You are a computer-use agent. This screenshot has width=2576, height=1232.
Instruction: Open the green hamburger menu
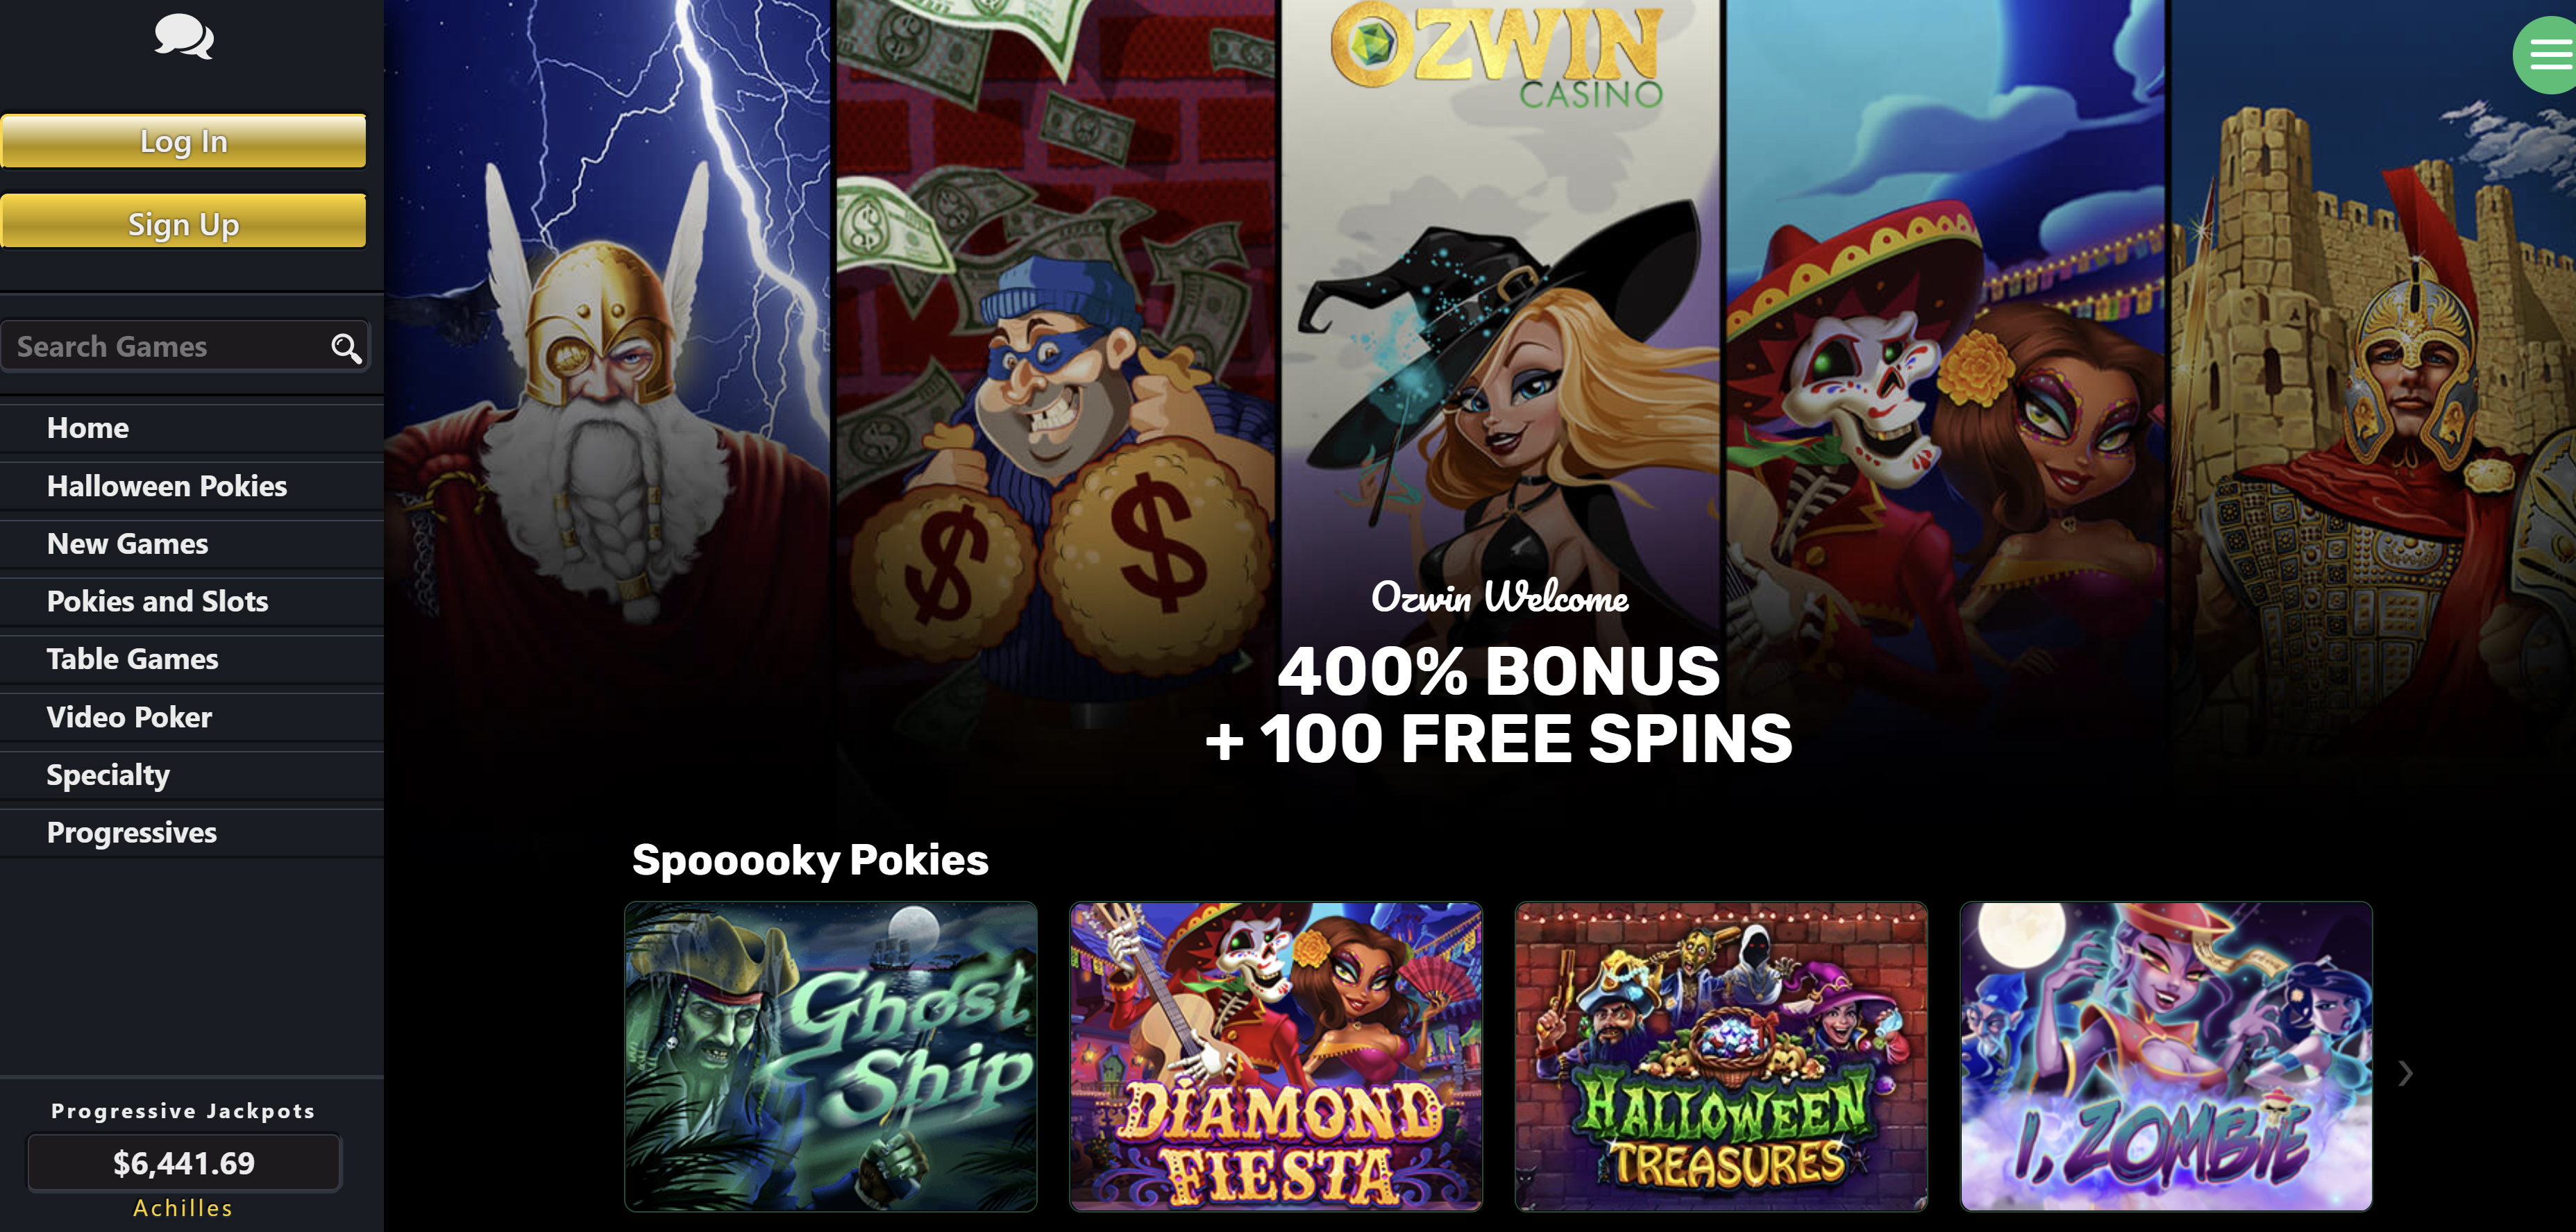coord(2548,54)
